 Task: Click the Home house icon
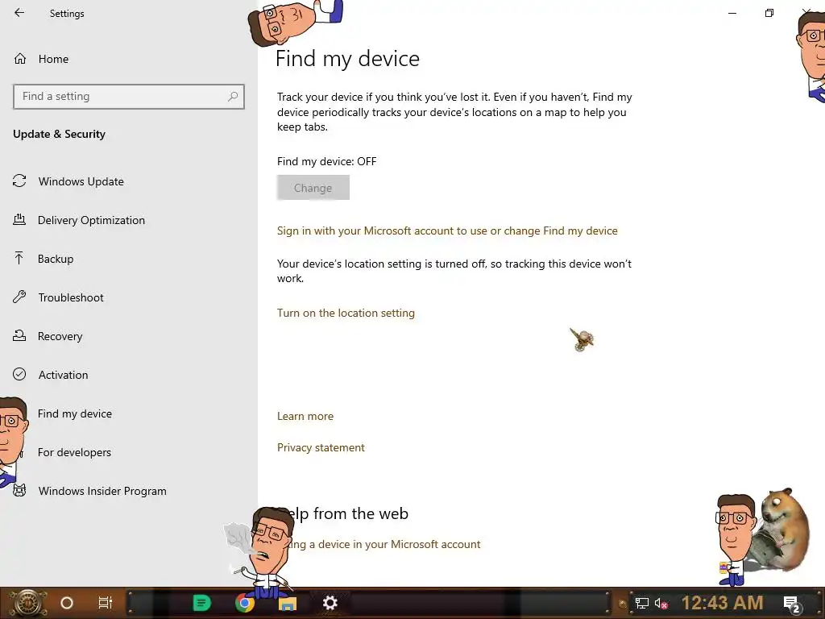pyautogui.click(x=20, y=58)
